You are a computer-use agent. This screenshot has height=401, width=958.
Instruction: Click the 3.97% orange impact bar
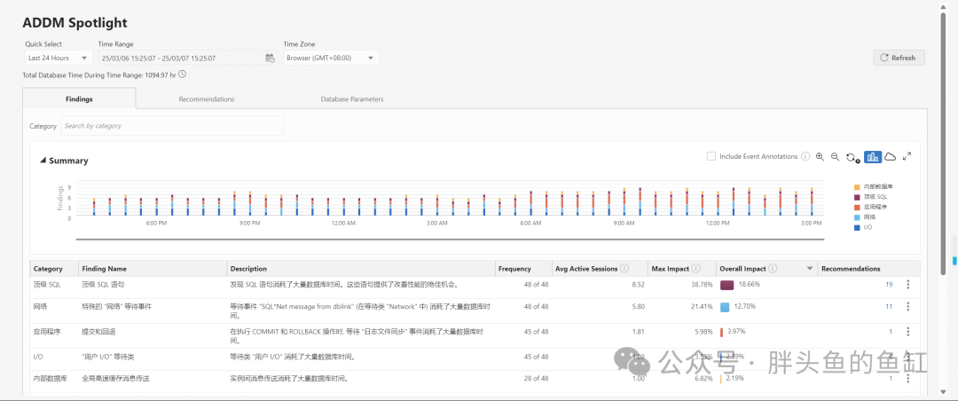pyautogui.click(x=721, y=332)
